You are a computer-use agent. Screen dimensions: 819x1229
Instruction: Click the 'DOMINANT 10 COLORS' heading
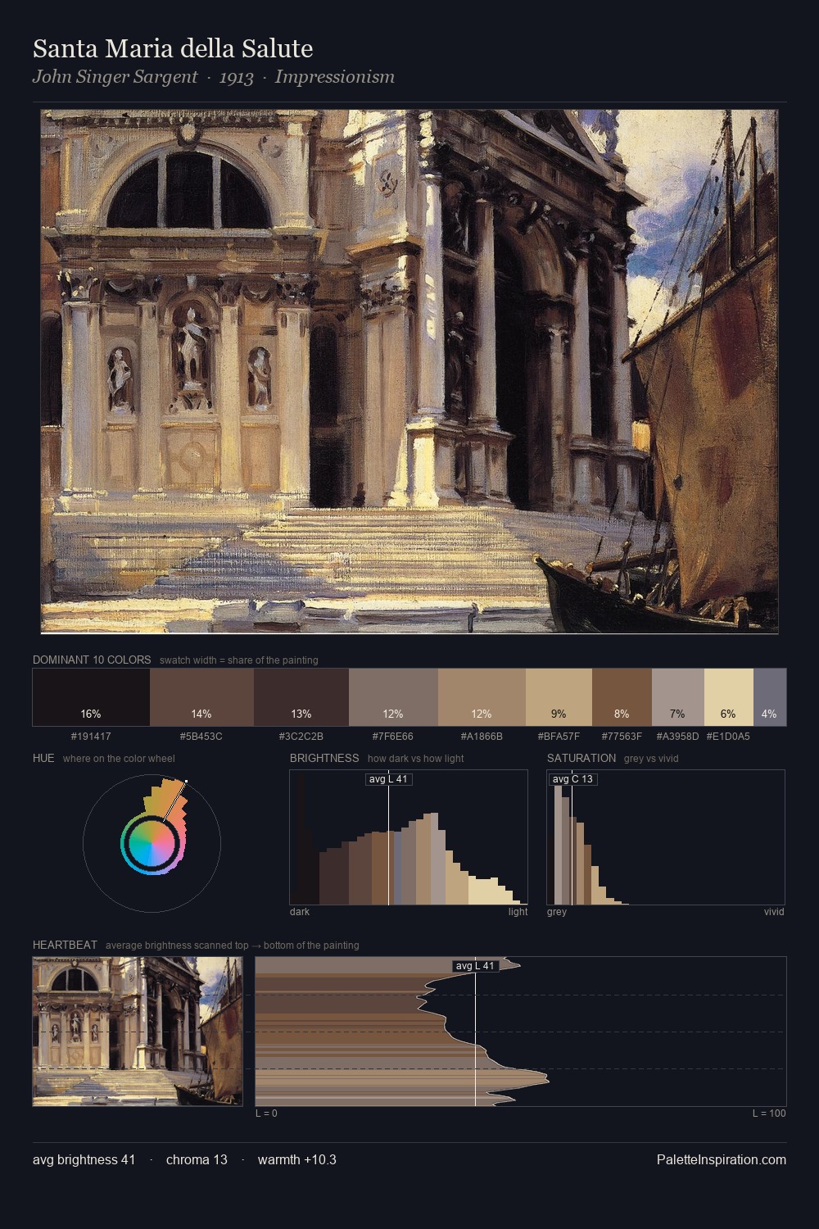(92, 660)
